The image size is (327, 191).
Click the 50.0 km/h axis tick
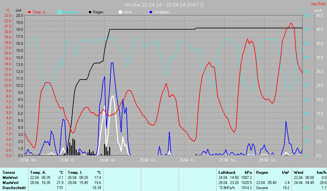[320, 16]
